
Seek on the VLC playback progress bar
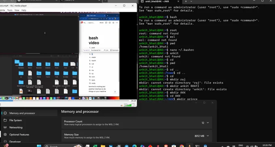point(65,101)
